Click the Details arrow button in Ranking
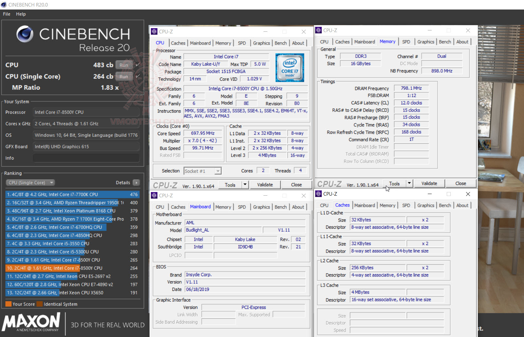Viewport: 524px width, 337px height. click(x=136, y=183)
